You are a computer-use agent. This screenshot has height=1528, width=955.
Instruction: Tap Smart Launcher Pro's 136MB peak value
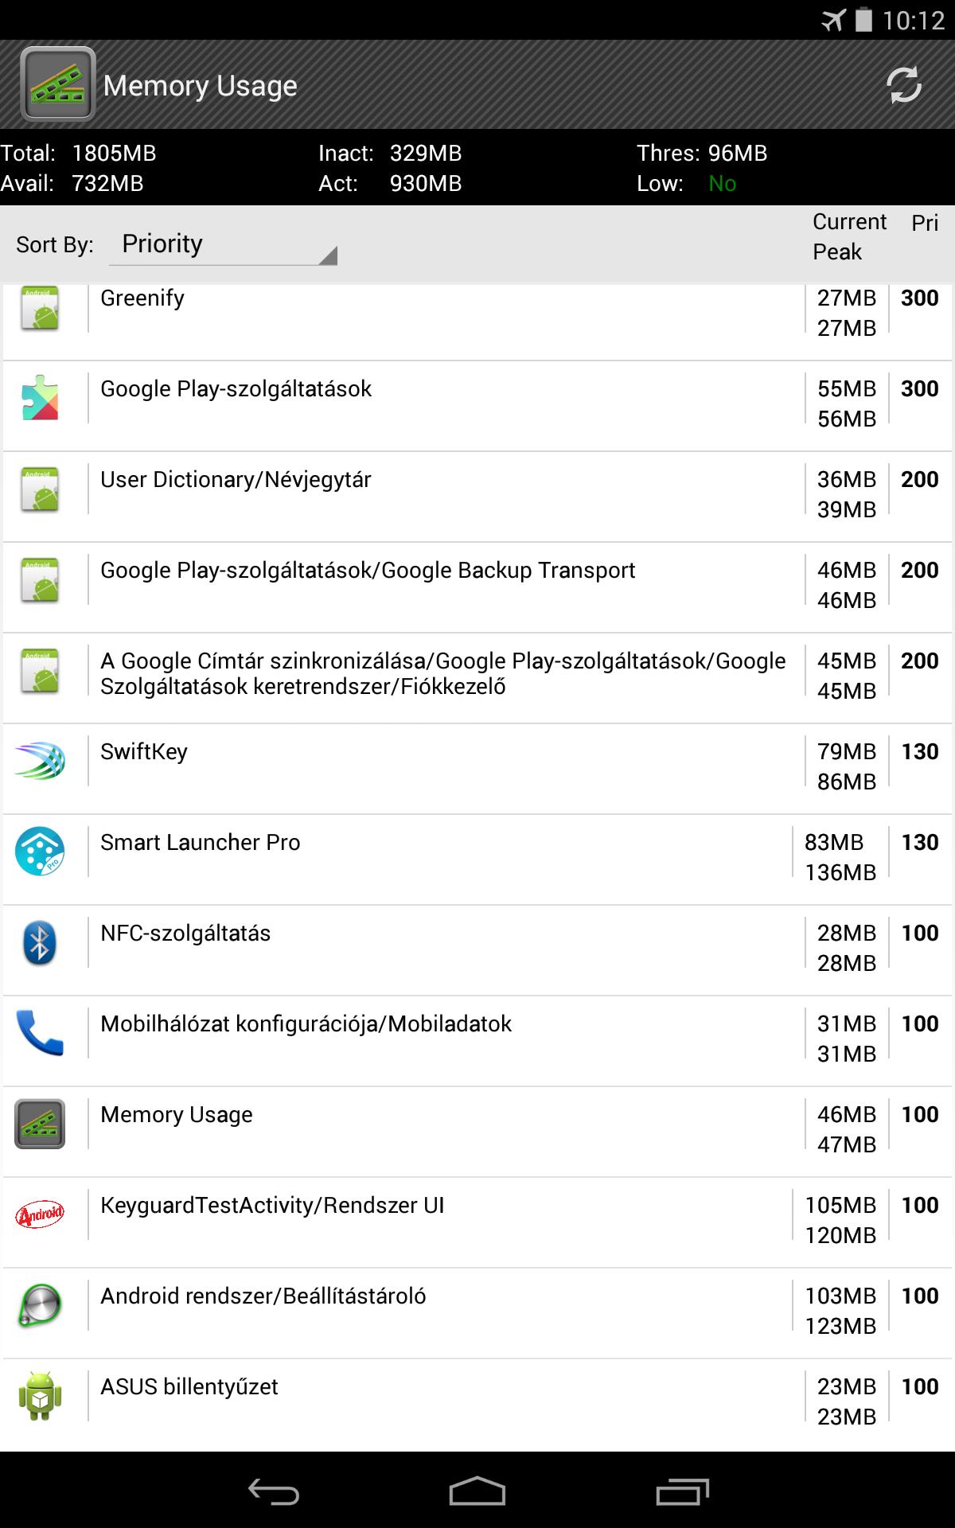(x=840, y=872)
